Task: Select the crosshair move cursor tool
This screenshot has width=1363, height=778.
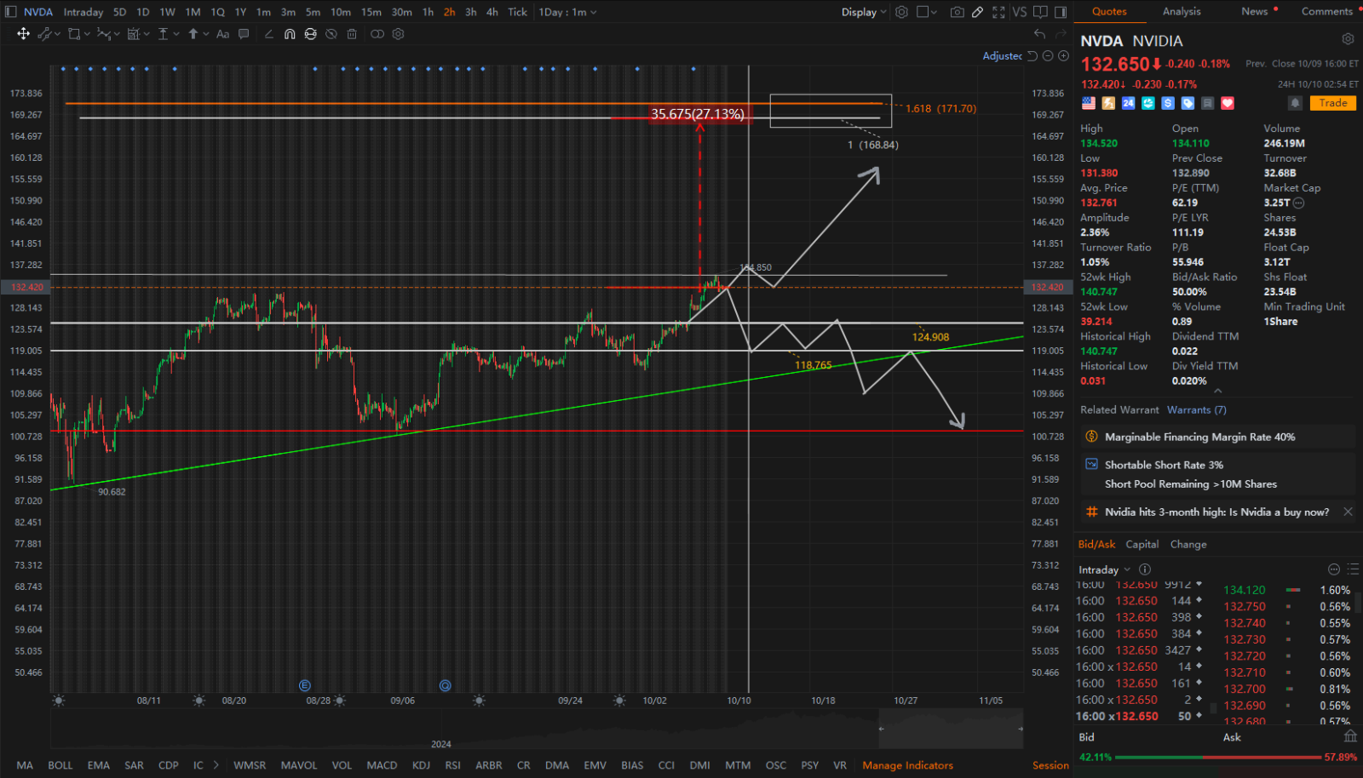Action: pos(23,34)
